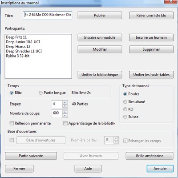Choose the Partie longue radio option

coord(40,93)
